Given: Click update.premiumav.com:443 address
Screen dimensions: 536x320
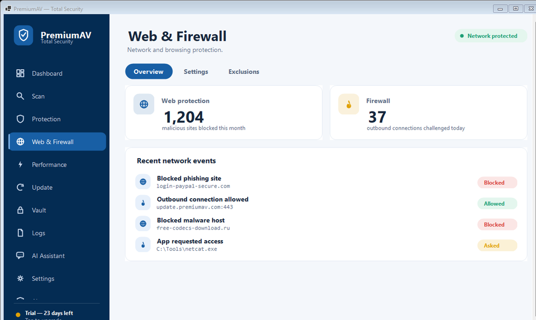Looking at the screenshot, I should click(x=195, y=207).
